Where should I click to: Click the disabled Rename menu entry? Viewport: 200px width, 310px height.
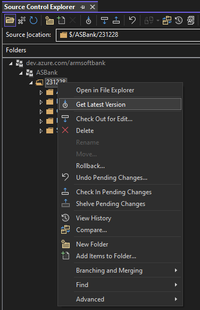pyautogui.click(x=120, y=142)
